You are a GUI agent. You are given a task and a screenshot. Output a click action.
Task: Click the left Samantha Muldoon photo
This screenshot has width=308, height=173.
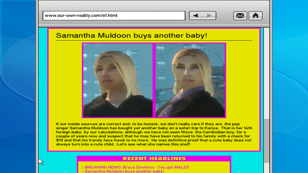[x=118, y=80]
